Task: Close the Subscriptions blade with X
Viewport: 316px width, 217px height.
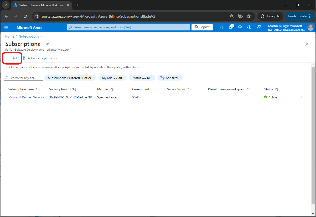Action: (307, 44)
